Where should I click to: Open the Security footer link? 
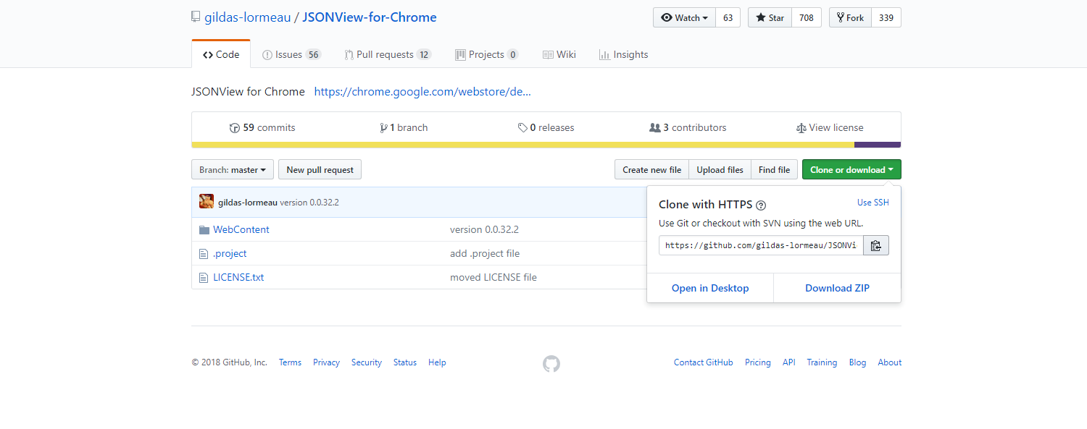(x=367, y=362)
